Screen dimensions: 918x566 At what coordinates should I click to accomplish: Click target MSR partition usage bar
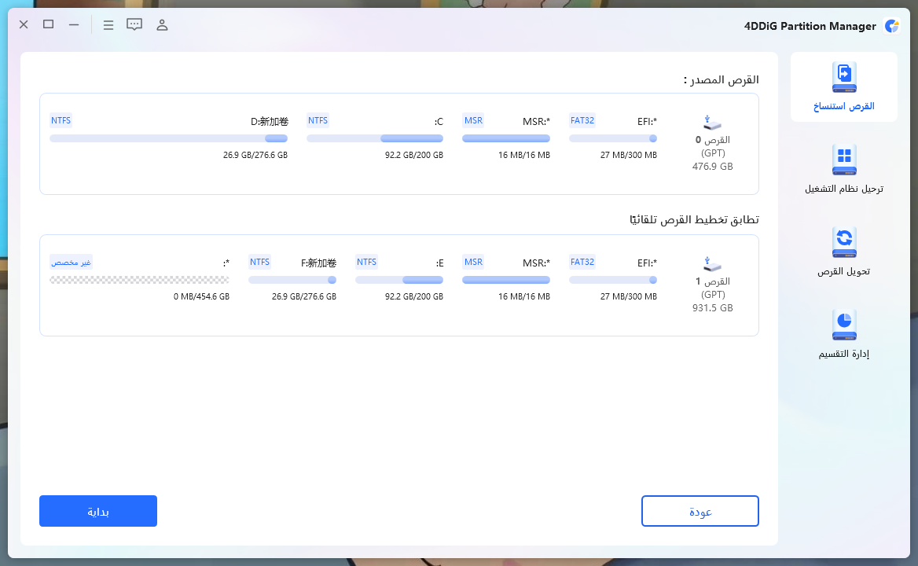coord(506,281)
